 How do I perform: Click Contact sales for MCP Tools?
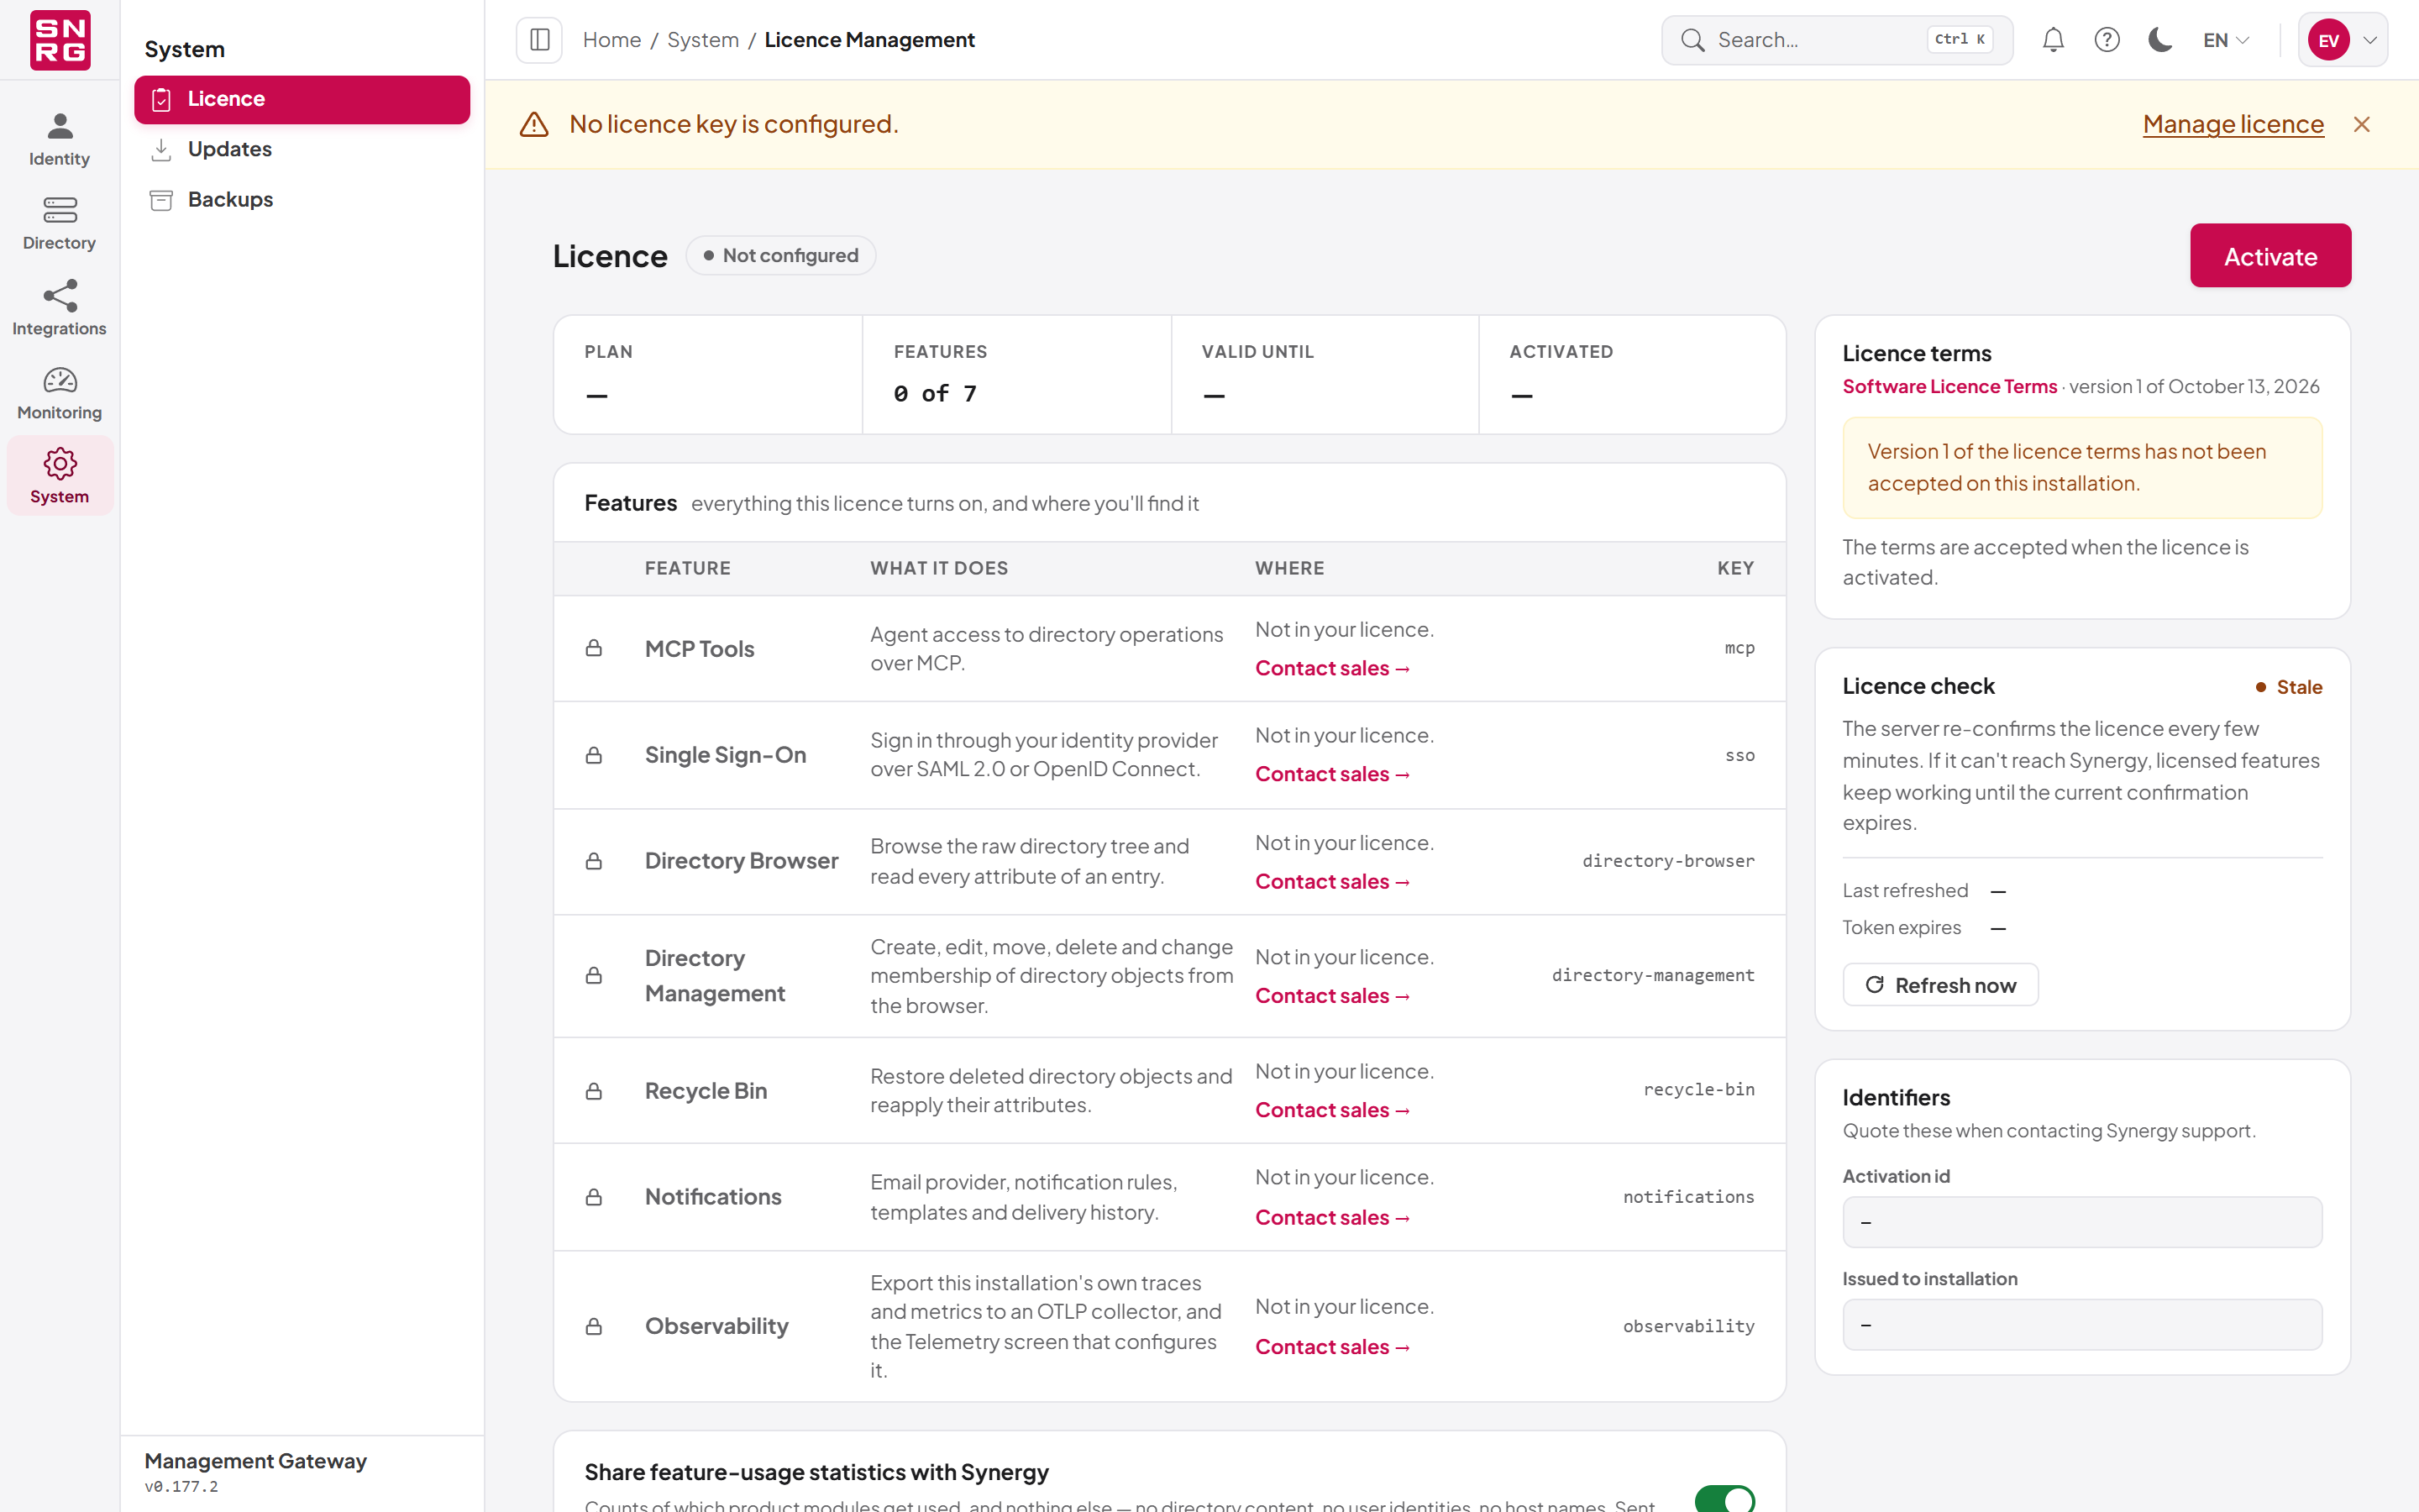click(x=1332, y=668)
